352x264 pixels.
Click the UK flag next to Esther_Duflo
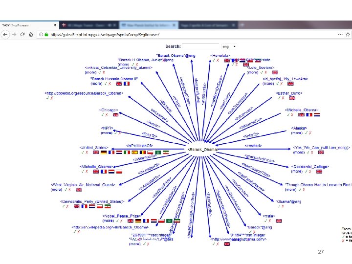tap(292, 98)
